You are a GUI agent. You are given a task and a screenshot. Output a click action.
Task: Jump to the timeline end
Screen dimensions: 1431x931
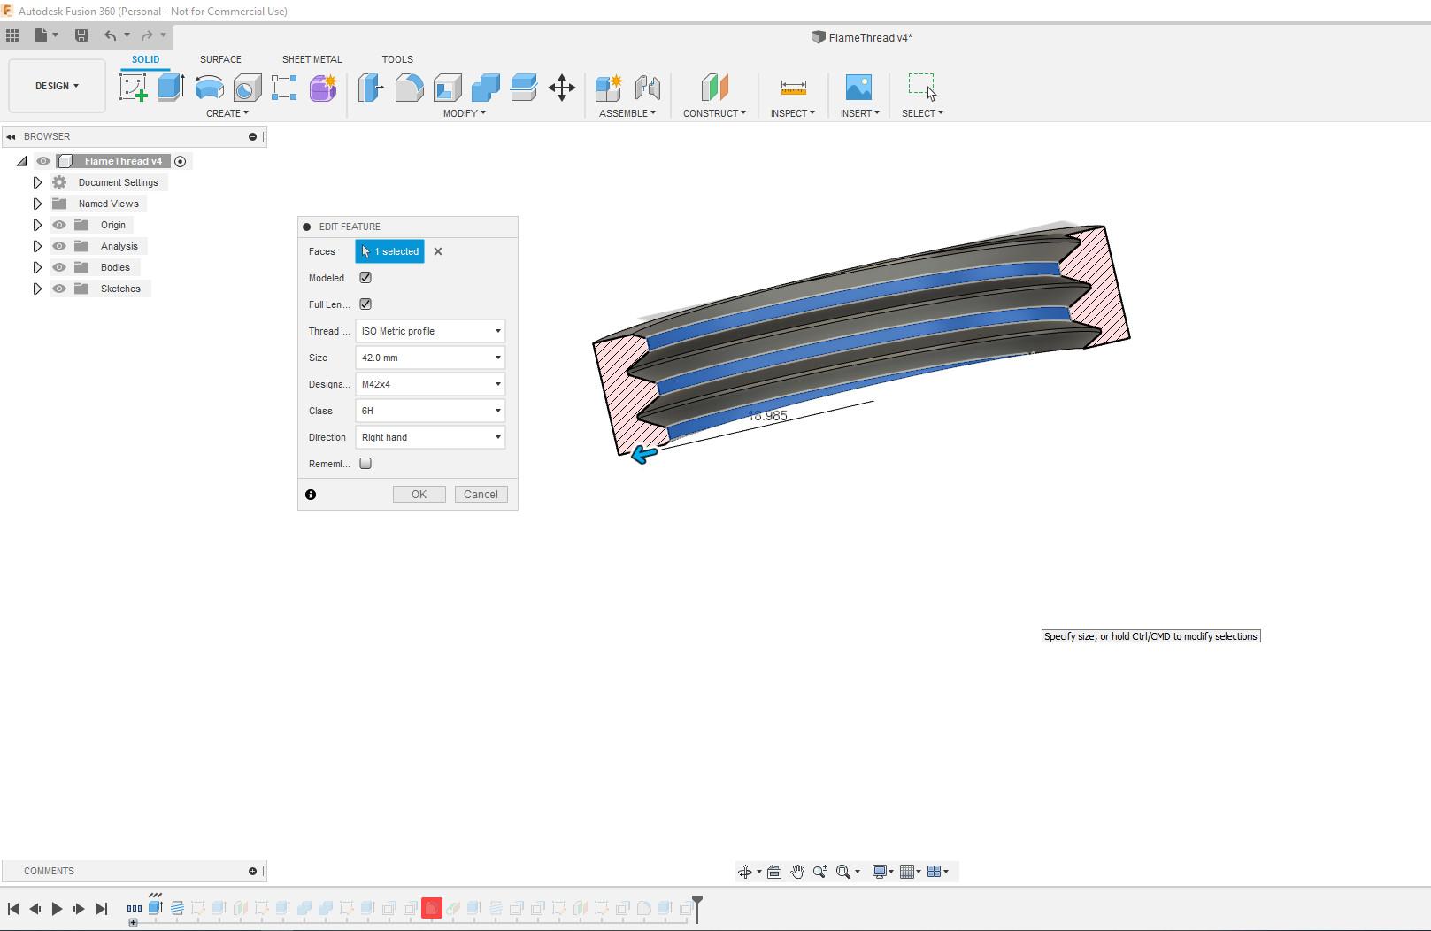[x=102, y=909]
